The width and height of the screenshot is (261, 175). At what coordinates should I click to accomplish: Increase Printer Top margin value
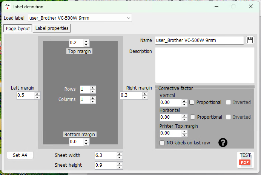184,132
